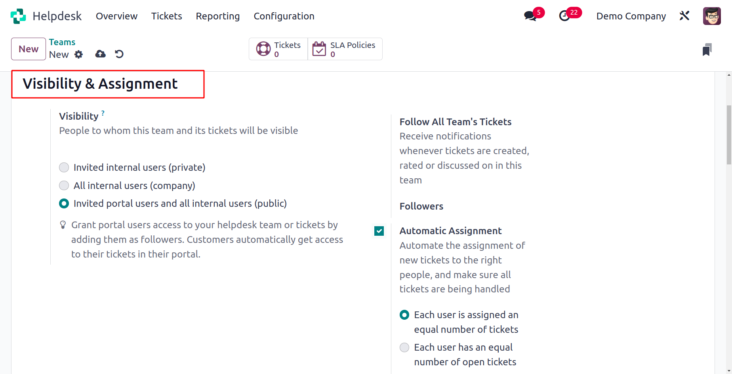Image resolution: width=732 pixels, height=374 pixels.
Task: Open the Demo Company switcher
Action: (x=631, y=16)
